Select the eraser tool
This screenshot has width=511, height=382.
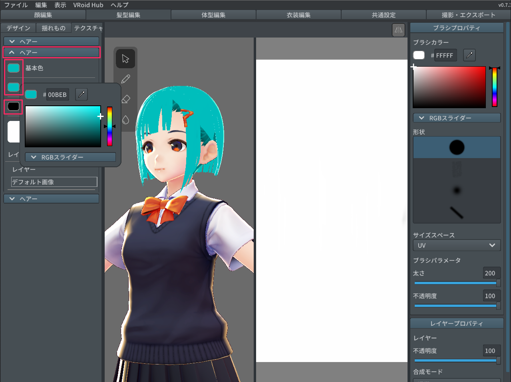(x=125, y=99)
